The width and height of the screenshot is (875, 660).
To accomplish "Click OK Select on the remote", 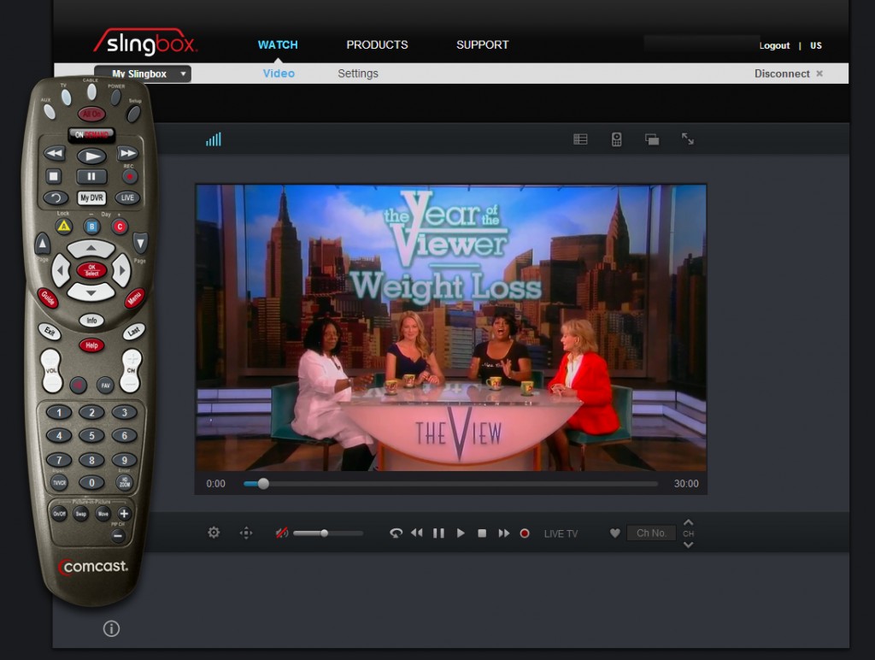I will coord(91,270).
